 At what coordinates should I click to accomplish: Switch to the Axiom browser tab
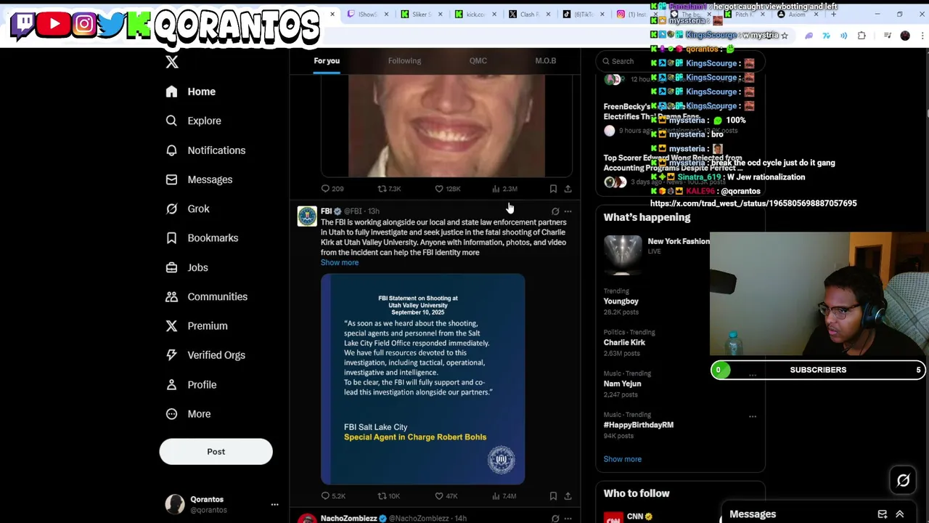coord(796,15)
